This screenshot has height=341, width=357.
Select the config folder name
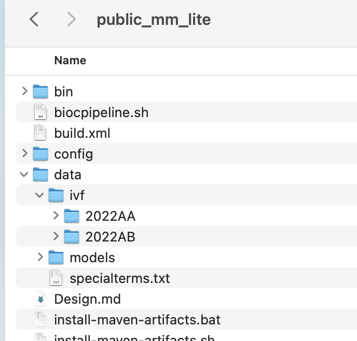74,154
